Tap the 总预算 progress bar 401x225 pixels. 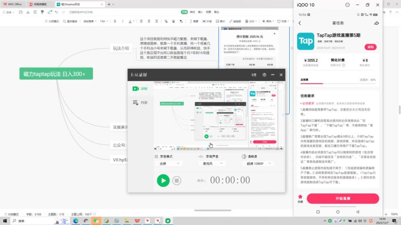tap(338, 83)
